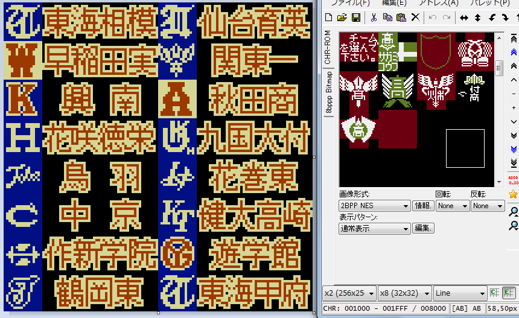
Task: Click the blue double up chevron address icon
Action: [514, 52]
